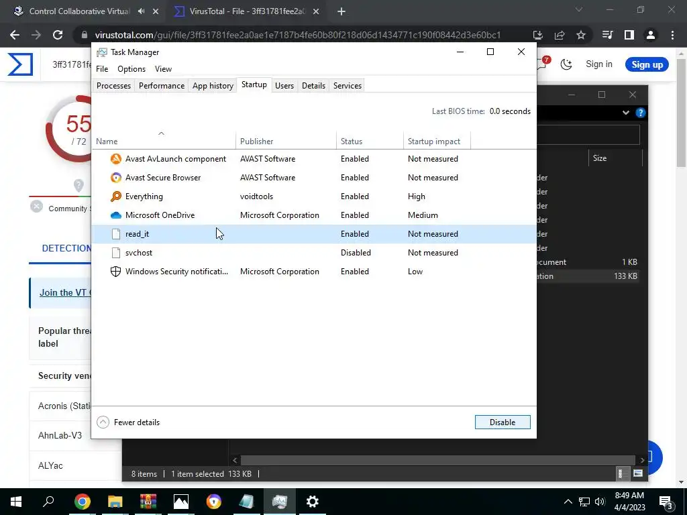
Task: Switch to App history tab
Action: [x=213, y=86]
